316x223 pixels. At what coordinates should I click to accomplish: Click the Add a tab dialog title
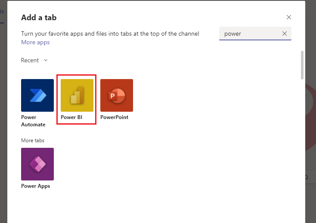39,18
